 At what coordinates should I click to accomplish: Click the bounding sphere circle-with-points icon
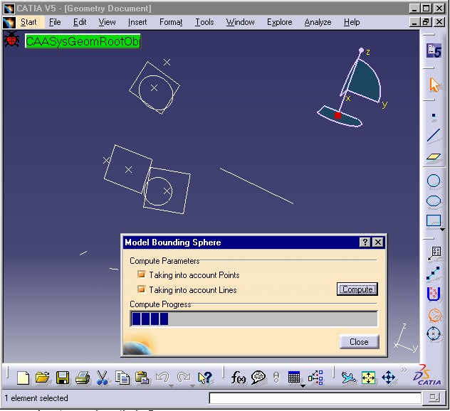[434, 334]
